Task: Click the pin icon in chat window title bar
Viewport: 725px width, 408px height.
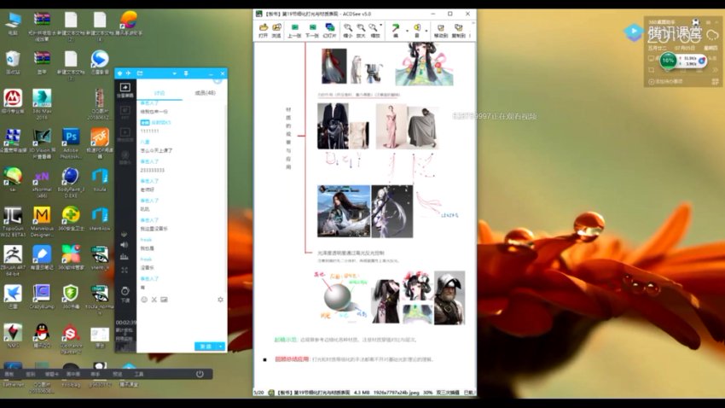Action: pos(186,73)
